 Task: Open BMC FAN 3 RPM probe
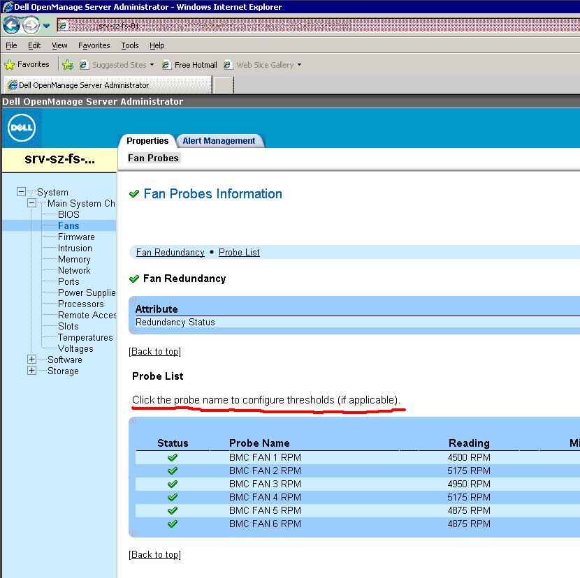point(265,484)
